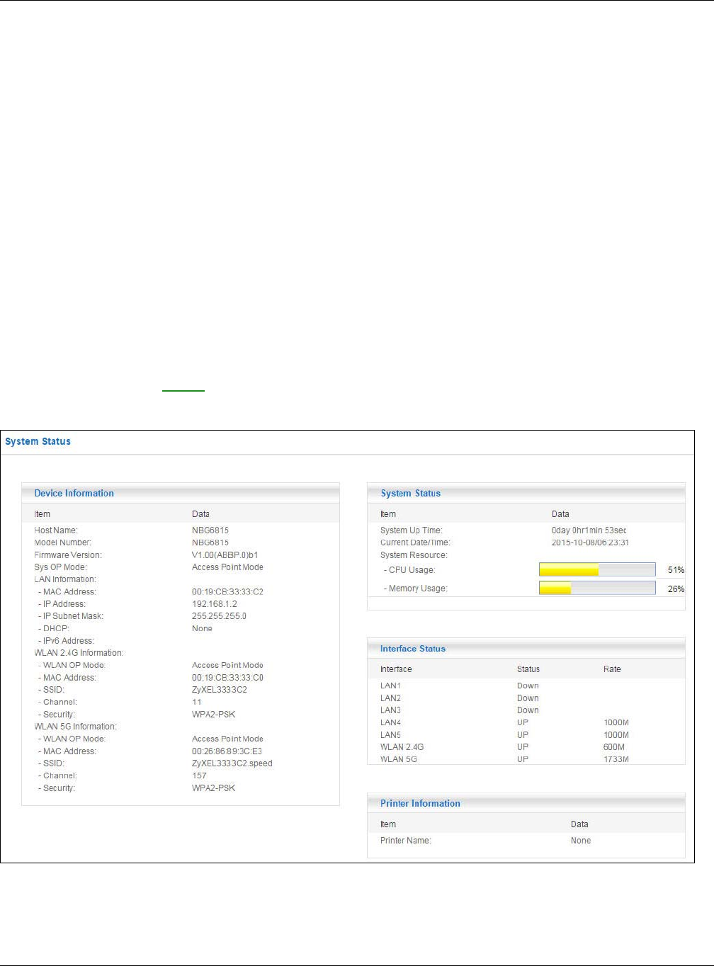Select the Device Information panel header
This screenshot has width=714, height=966.
pos(181,493)
